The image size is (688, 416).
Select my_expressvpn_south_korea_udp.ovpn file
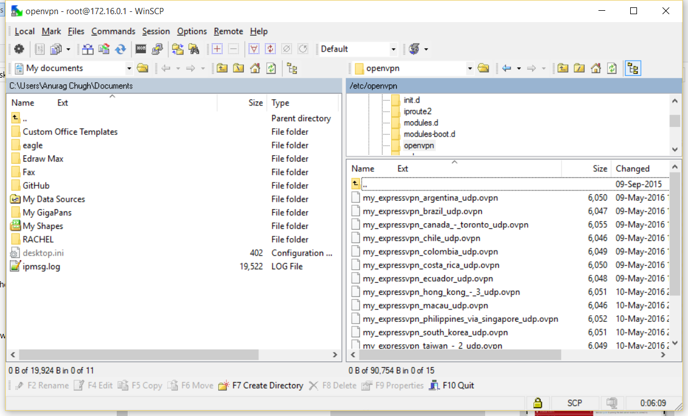click(435, 332)
